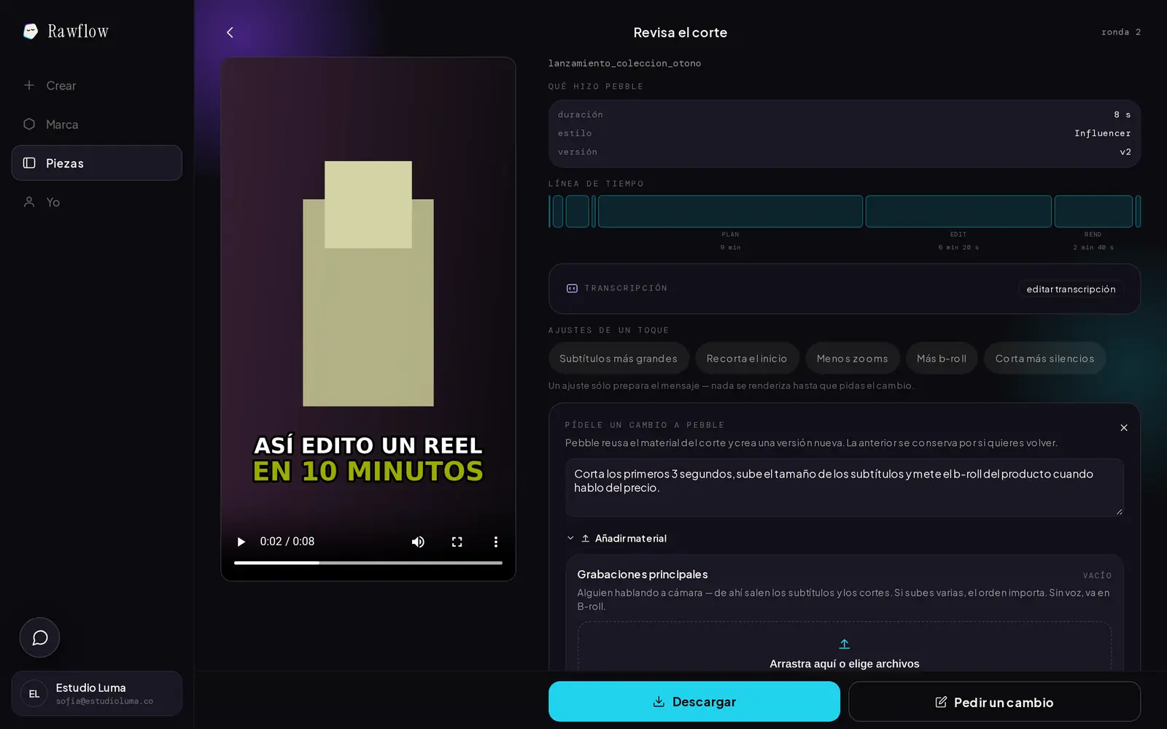Viewport: 1167px width, 729px height.
Task: Click Pedir un cambio button
Action: (x=995, y=702)
